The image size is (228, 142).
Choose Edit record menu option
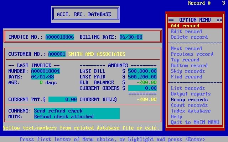click(186, 32)
